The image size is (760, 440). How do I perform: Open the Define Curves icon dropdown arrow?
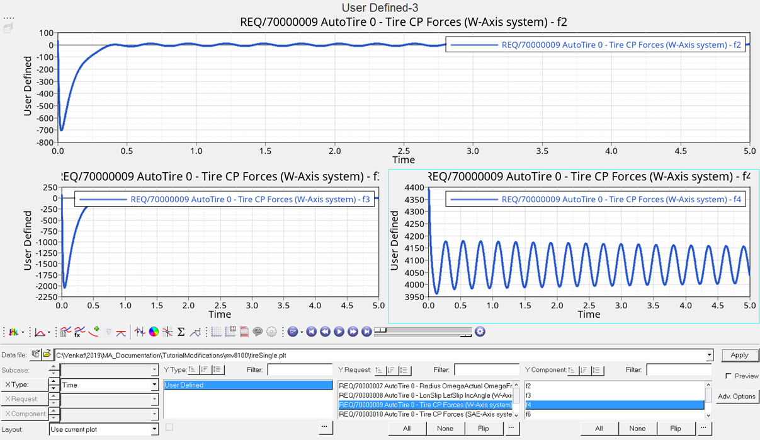point(49,332)
